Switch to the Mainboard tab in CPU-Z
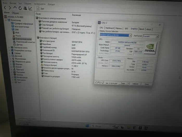 (109, 28)
